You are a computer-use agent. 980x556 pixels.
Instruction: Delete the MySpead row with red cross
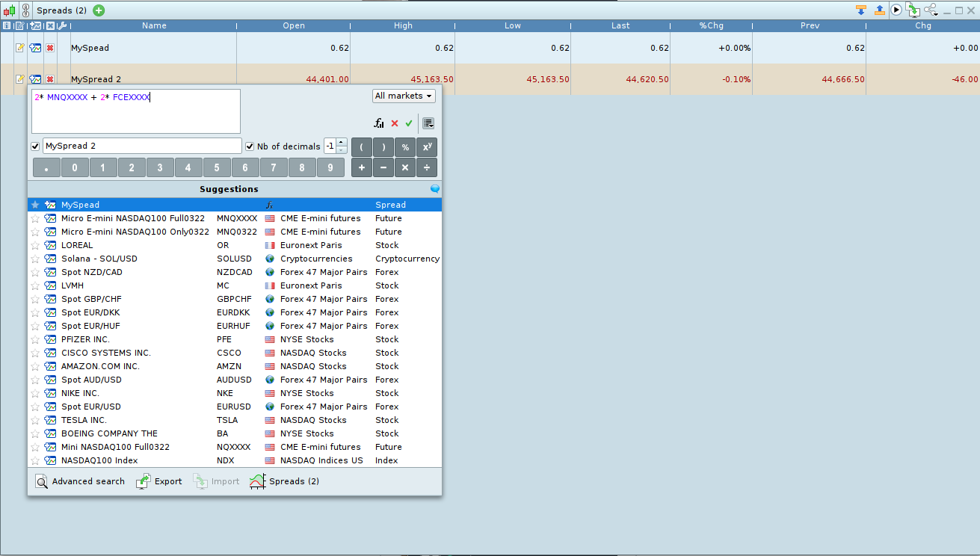click(x=50, y=48)
